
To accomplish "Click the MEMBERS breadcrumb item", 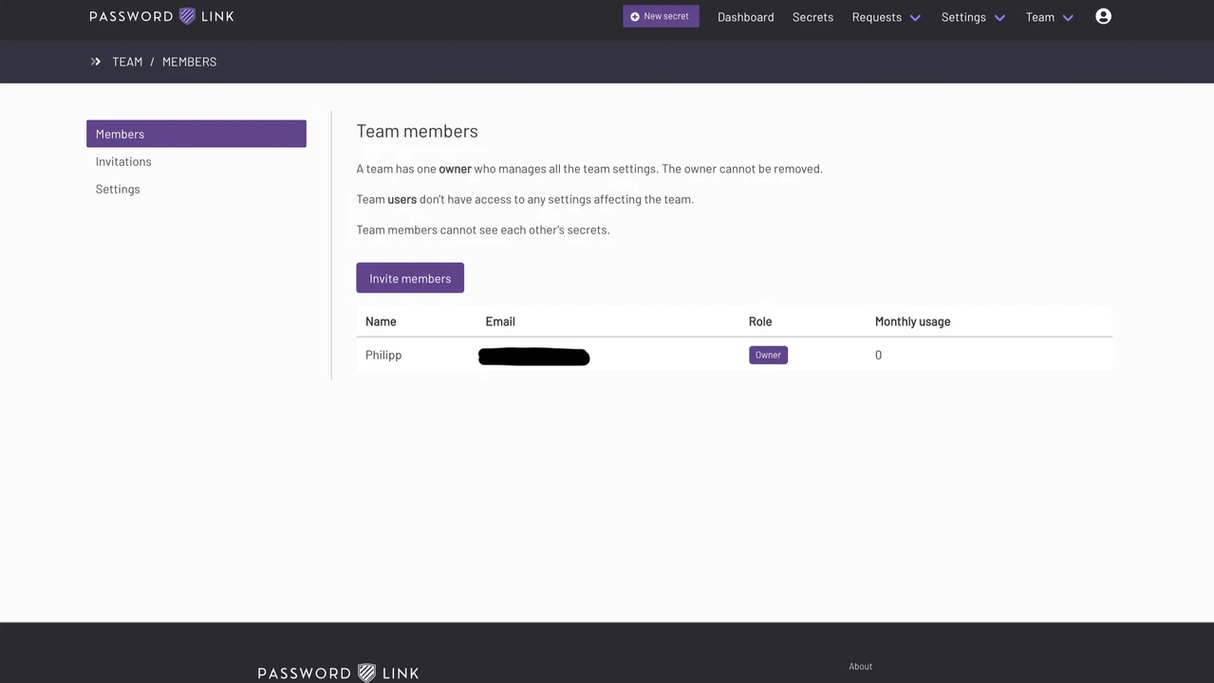I will 189,62.
